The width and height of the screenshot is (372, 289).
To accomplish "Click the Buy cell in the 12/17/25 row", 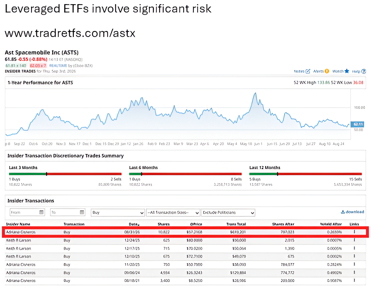I will click(67, 248).
